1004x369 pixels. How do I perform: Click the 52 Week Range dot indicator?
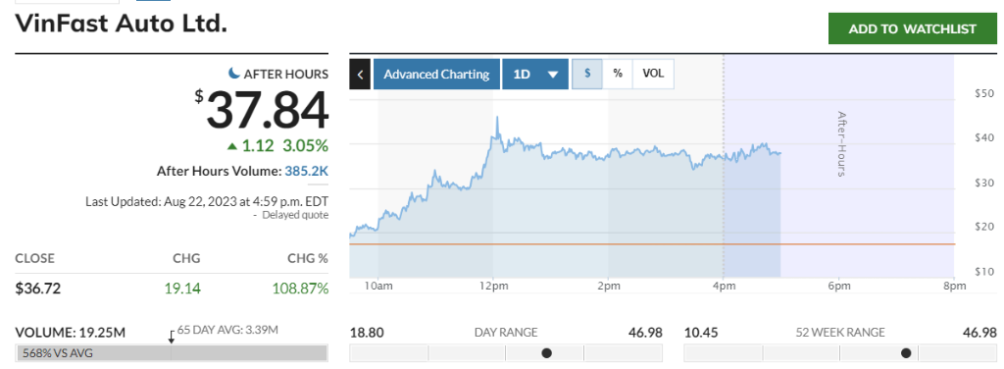(x=906, y=353)
